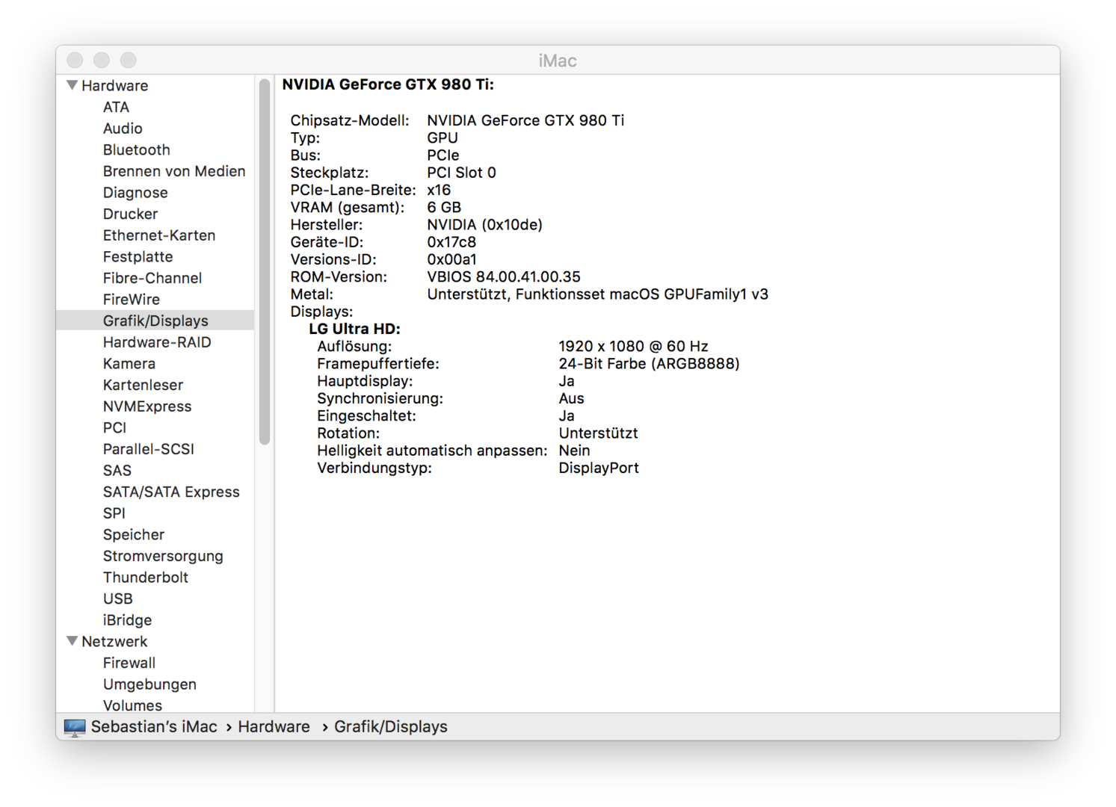This screenshot has width=1116, height=807.
Task: Click the close window button
Action: click(75, 60)
